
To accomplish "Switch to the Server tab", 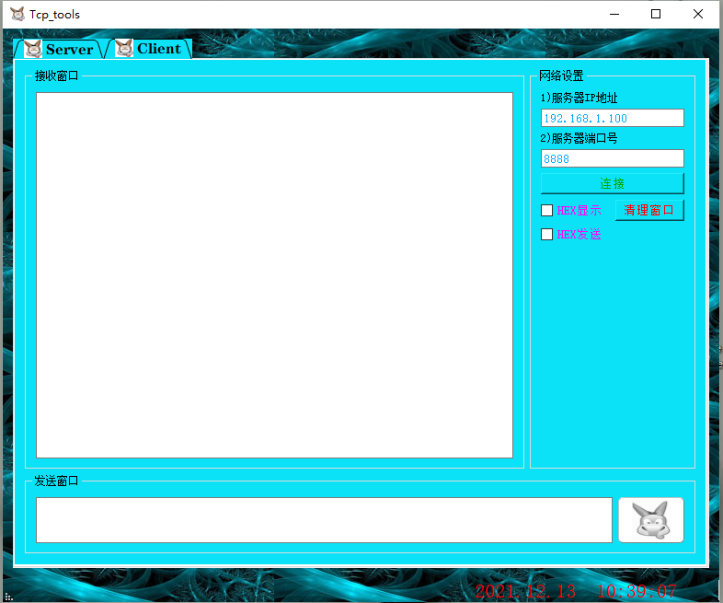I will (59, 49).
